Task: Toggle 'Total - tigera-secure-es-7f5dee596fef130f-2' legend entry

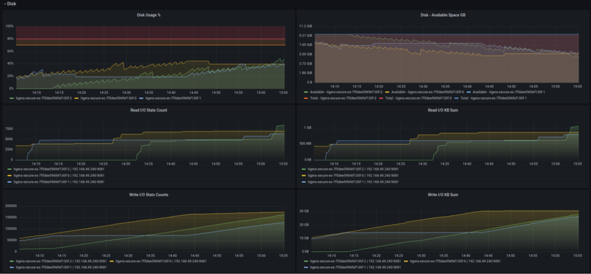Action: coord(342,98)
